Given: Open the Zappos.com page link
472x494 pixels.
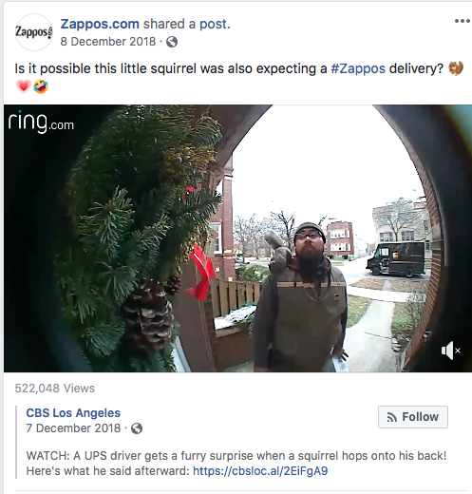Looking at the screenshot, I should click(100, 24).
